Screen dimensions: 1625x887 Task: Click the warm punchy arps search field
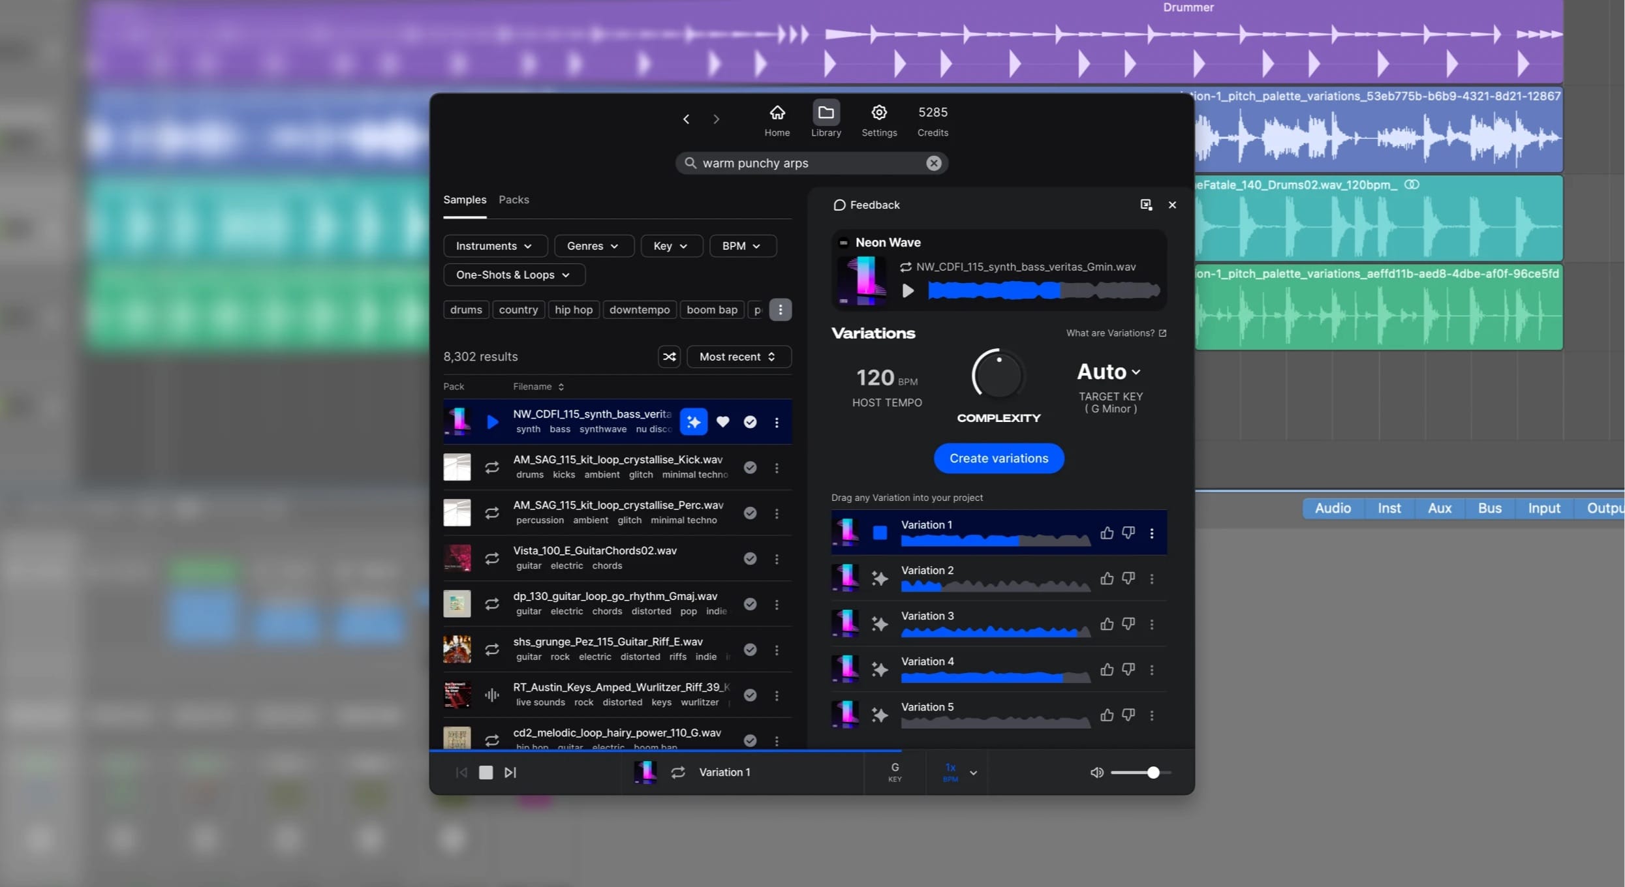click(811, 163)
